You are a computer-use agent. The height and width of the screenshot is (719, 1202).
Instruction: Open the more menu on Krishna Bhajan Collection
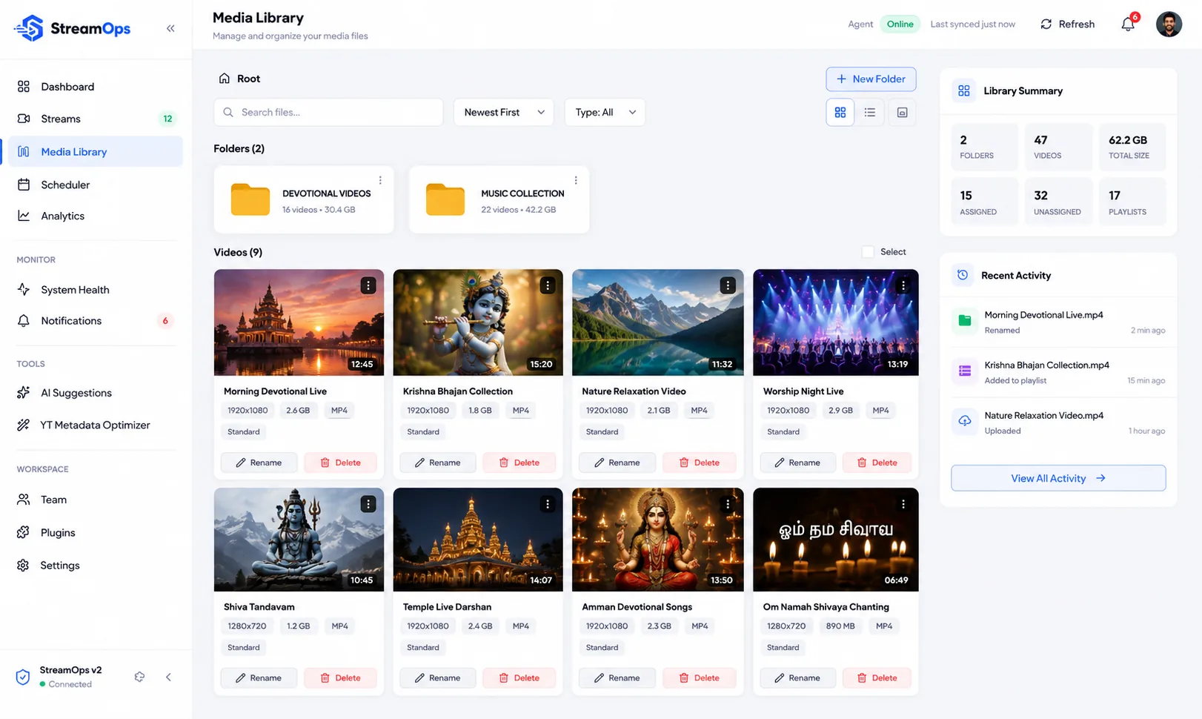(548, 285)
